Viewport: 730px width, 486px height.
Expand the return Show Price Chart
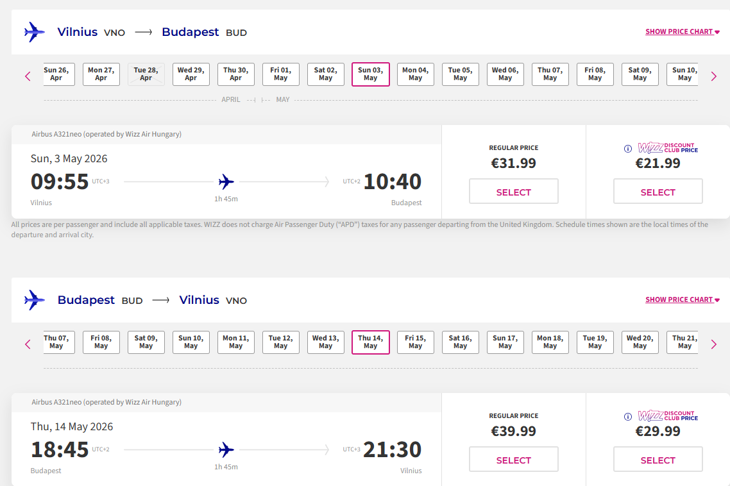tap(683, 299)
